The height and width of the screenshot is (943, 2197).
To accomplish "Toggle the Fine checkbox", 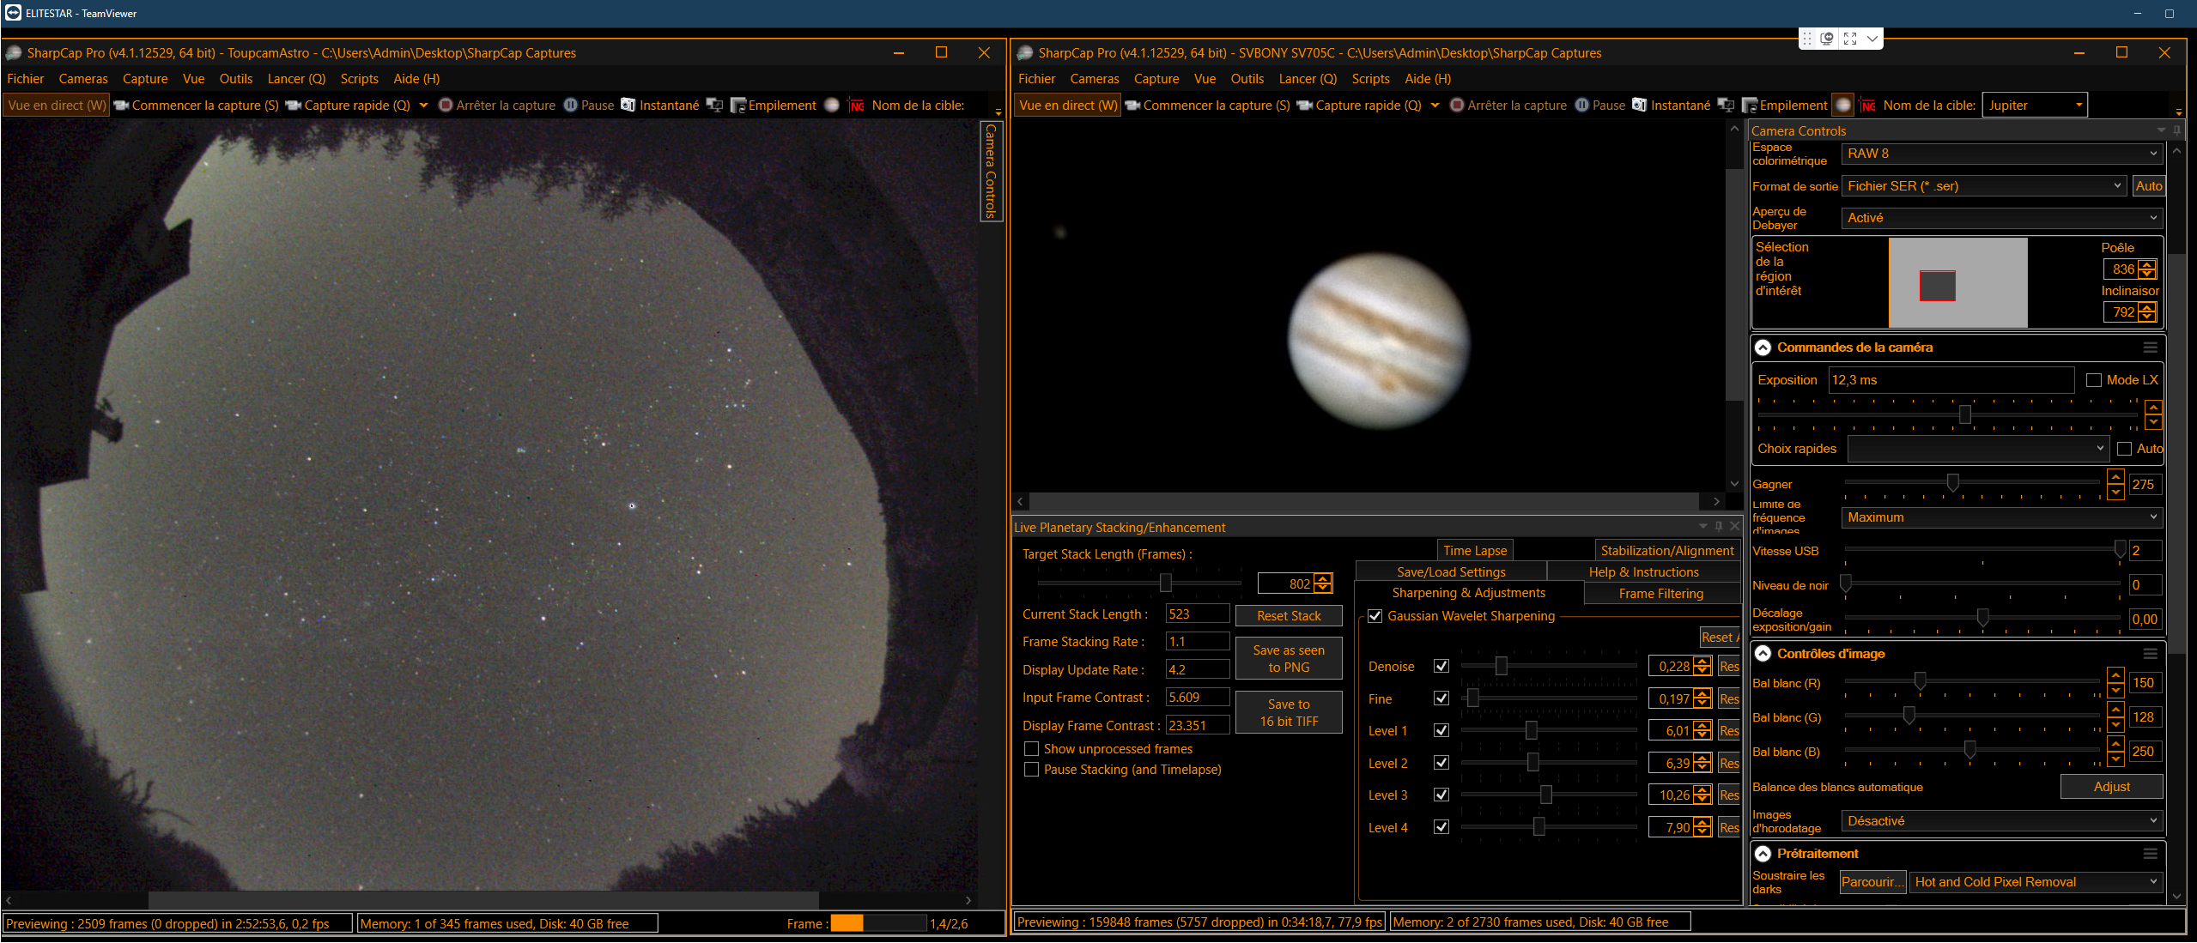I will coord(1441,698).
